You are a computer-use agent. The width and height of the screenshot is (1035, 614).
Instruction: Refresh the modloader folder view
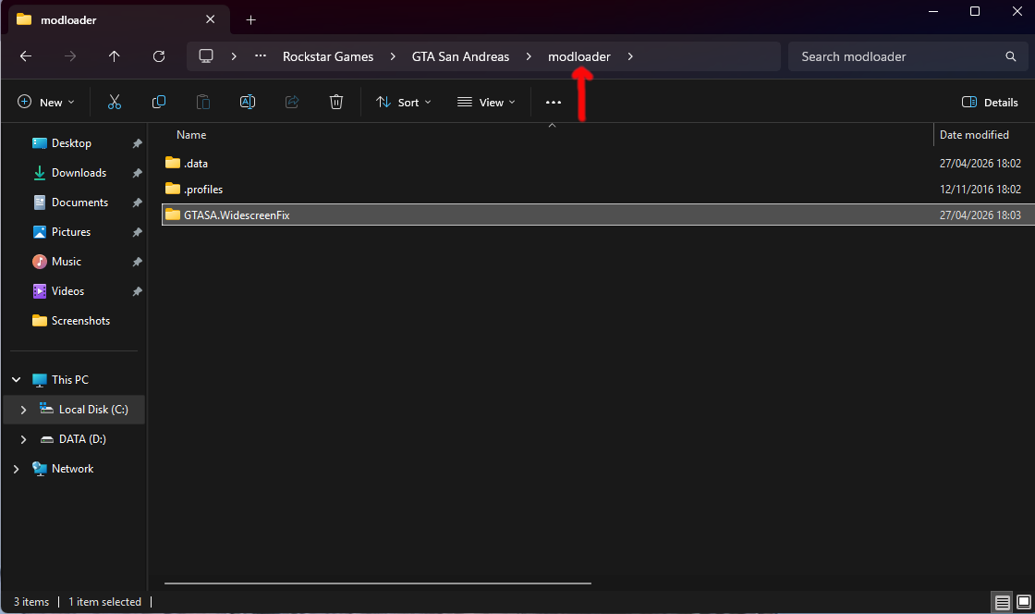click(159, 56)
